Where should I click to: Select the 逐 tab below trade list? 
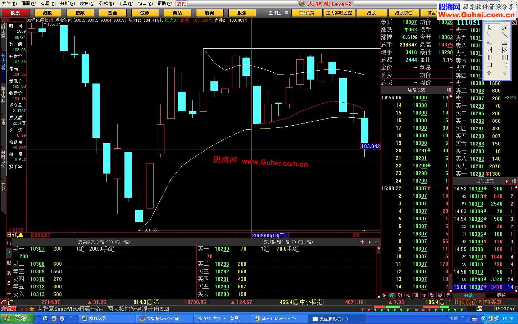392,296
